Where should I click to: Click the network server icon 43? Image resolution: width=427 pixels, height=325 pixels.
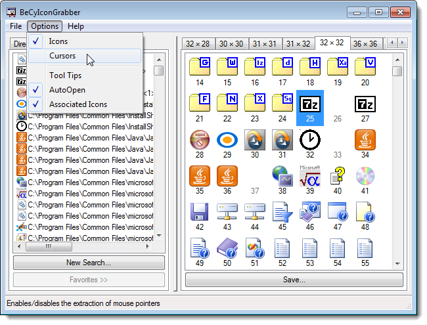[227, 212]
